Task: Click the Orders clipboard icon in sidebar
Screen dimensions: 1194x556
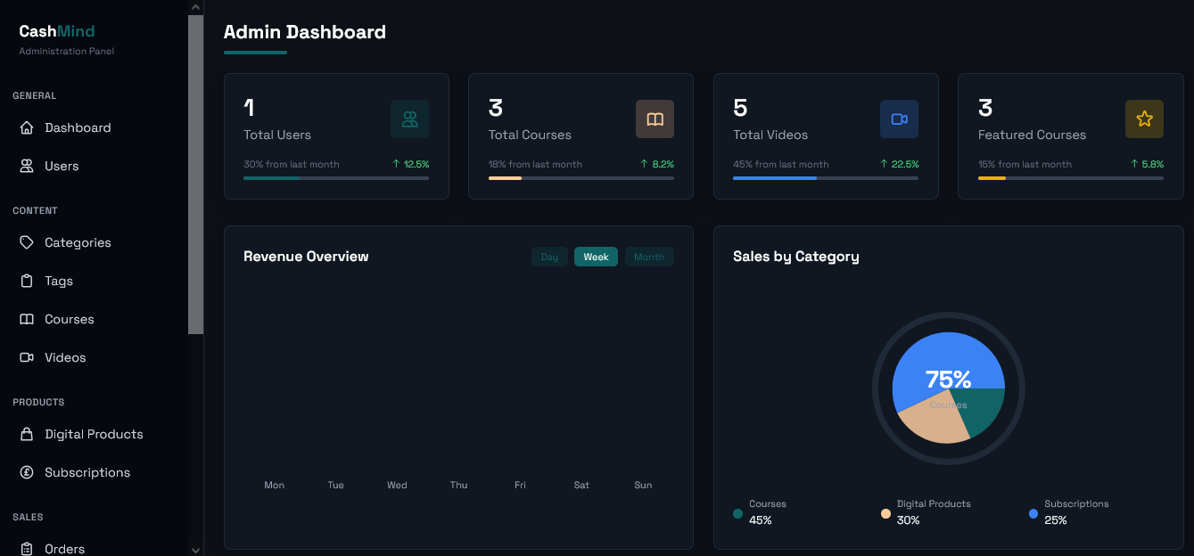Action: click(x=27, y=549)
